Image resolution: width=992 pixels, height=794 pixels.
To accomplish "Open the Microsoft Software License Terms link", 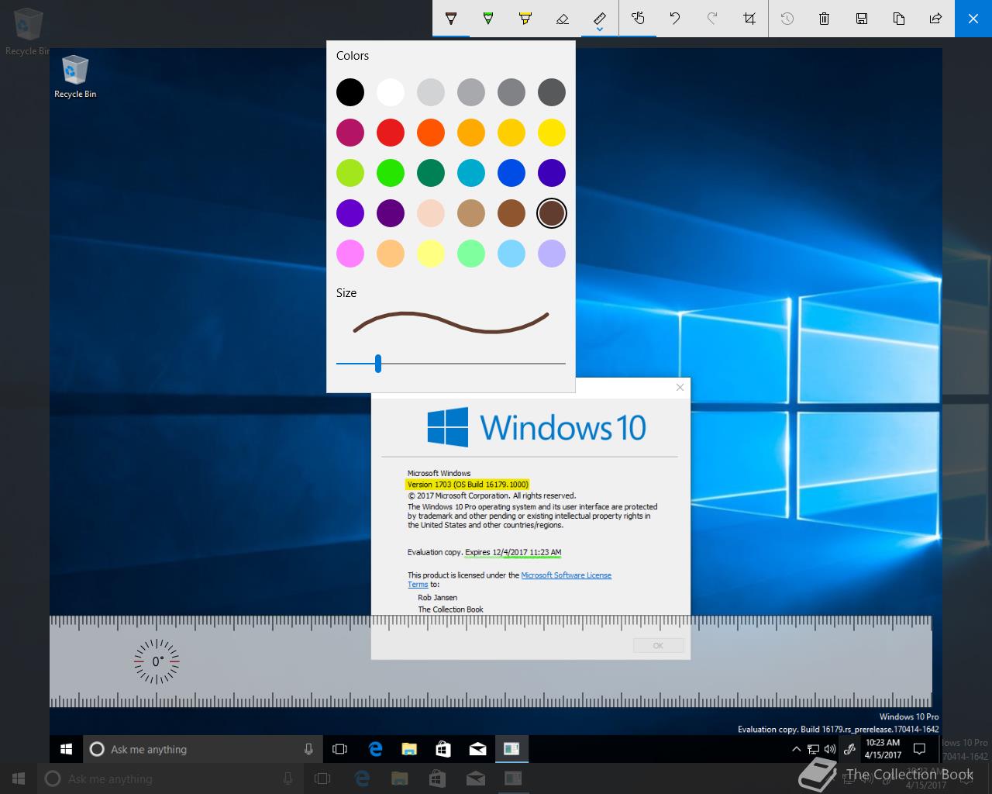I will (567, 575).
